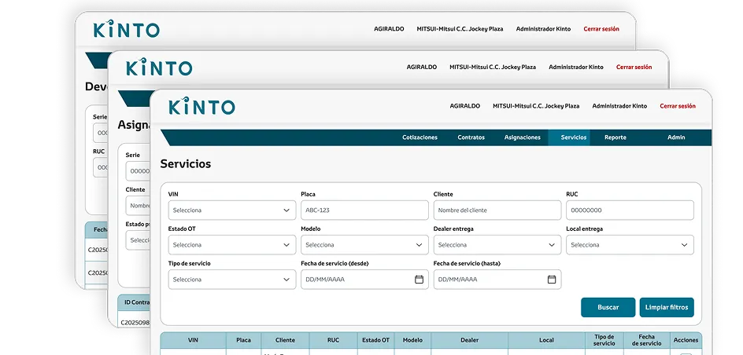Click the Acciones column header

click(686, 340)
